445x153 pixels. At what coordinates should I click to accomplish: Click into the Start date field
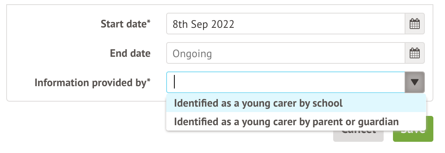(x=285, y=24)
